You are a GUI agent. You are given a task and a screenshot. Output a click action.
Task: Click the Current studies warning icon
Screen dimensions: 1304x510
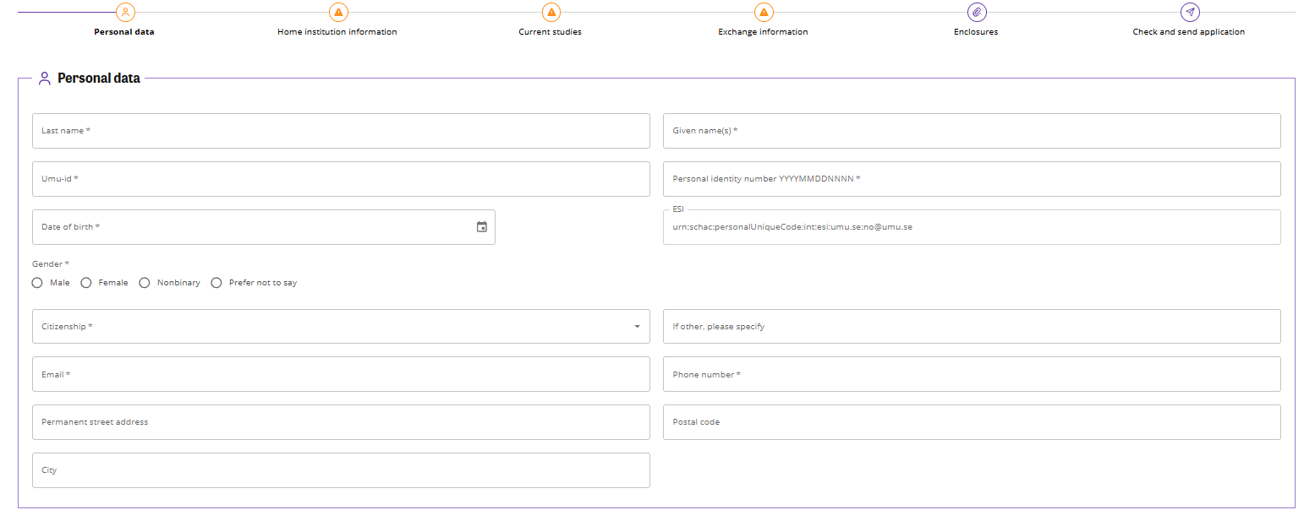point(551,13)
